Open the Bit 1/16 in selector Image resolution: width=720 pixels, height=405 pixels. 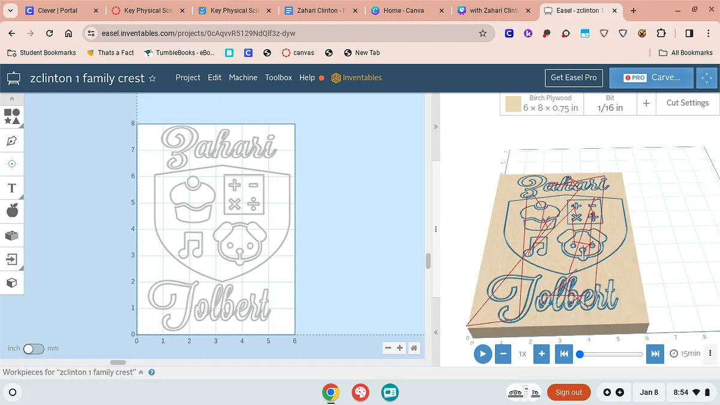pyautogui.click(x=610, y=103)
